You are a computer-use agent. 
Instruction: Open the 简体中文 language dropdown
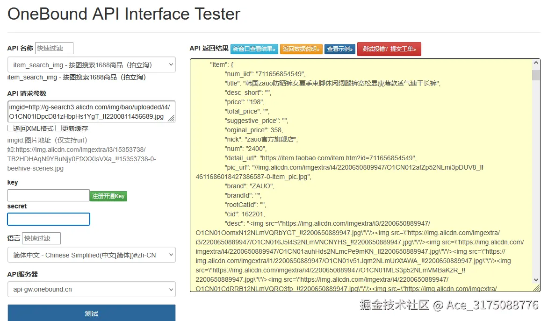click(91, 255)
